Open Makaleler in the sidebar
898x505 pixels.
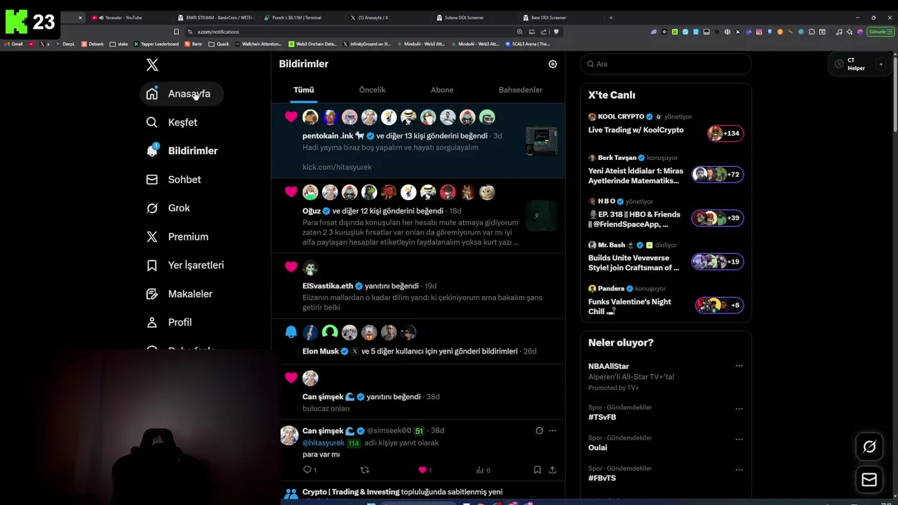180,294
